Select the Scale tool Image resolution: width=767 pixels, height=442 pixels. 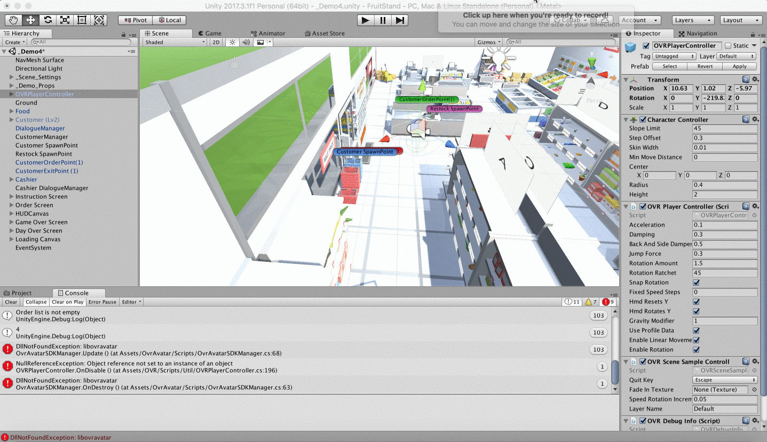click(x=65, y=20)
